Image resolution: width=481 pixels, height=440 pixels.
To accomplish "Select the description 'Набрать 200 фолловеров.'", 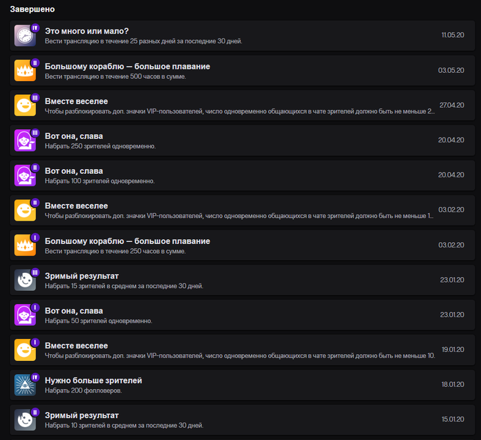I will coord(82,390).
